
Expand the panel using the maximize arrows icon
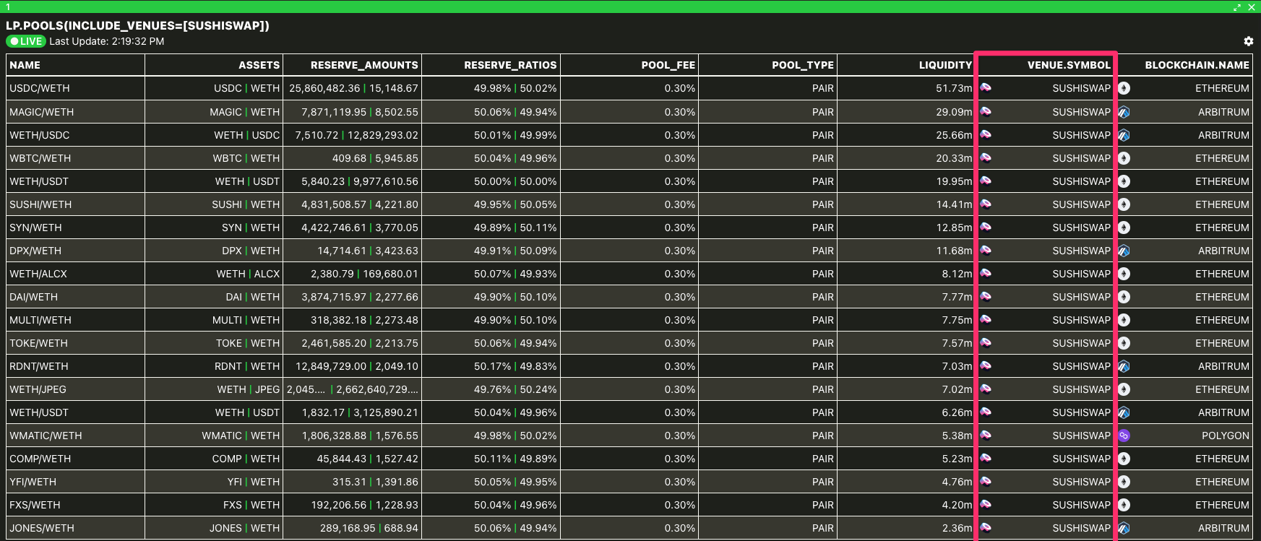pos(1237,7)
